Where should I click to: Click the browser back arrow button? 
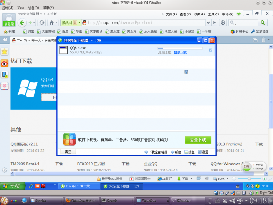coord(22,23)
